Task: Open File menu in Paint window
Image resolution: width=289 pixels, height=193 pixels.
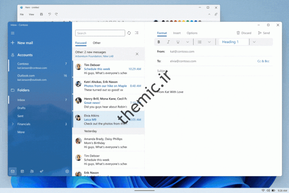Action: (22, 14)
